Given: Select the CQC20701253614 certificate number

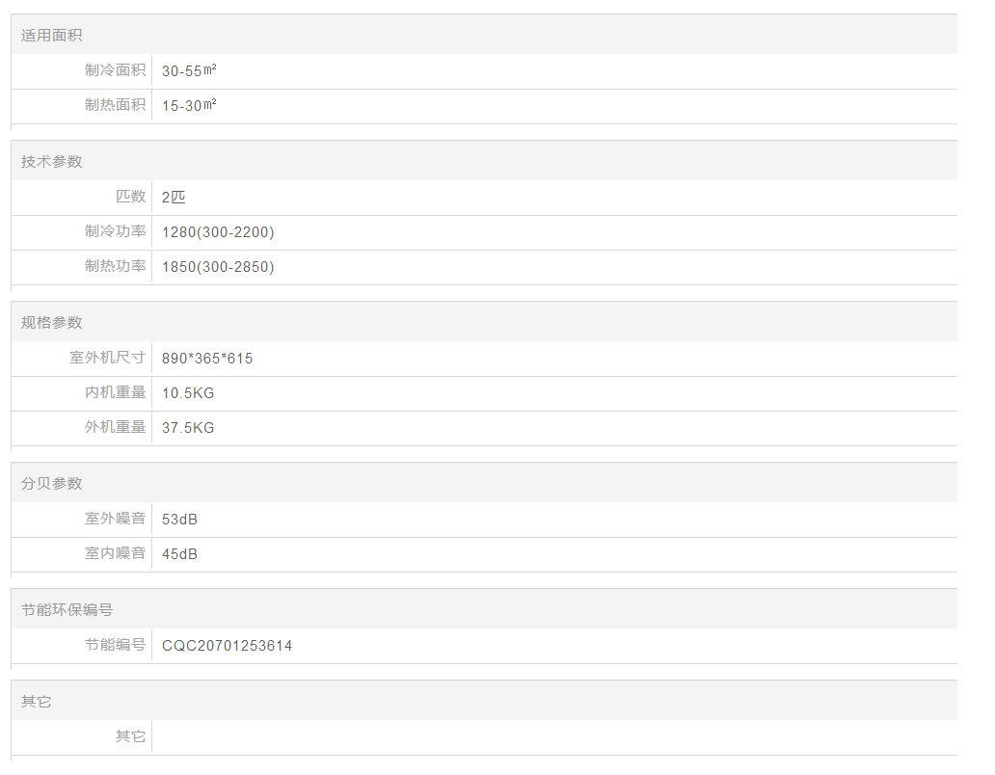Looking at the screenshot, I should point(227,646).
